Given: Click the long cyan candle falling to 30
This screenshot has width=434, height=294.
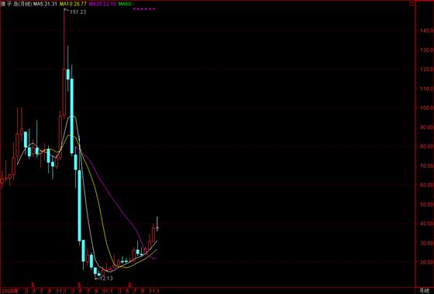Looking at the screenshot, I should (79, 206).
